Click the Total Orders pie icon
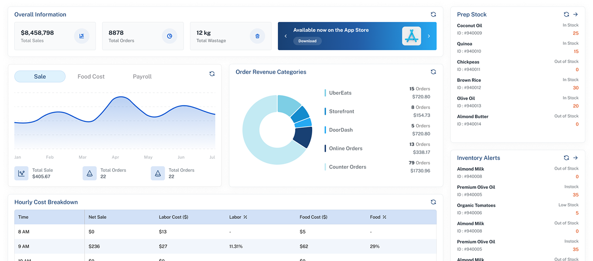The image size is (593, 261). coord(169,36)
